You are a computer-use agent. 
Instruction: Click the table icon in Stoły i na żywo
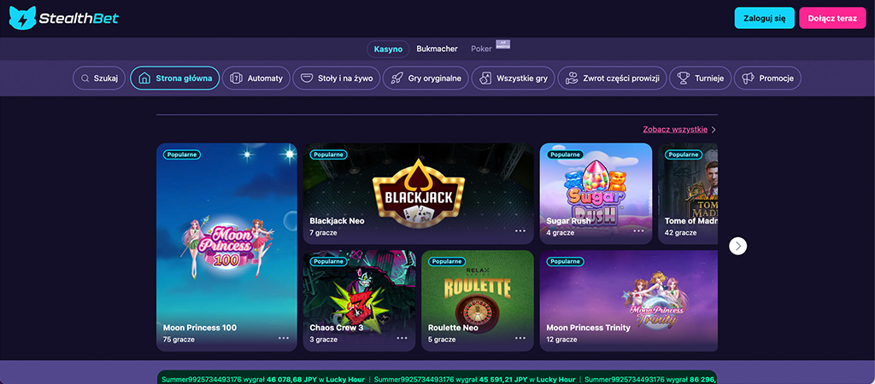click(306, 79)
